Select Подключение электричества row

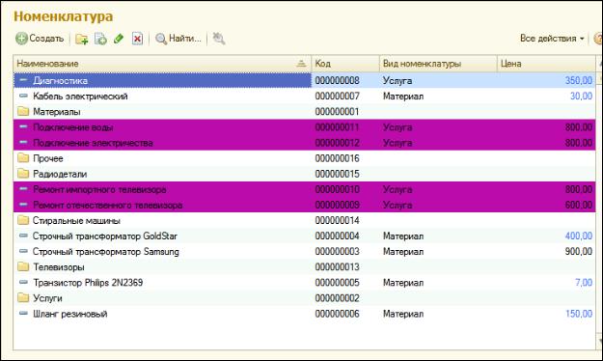[x=304, y=143]
